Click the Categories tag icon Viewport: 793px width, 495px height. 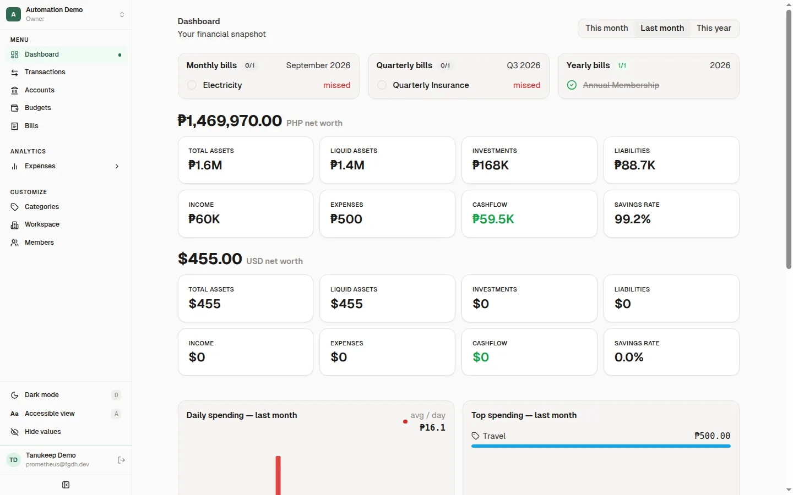(15, 207)
